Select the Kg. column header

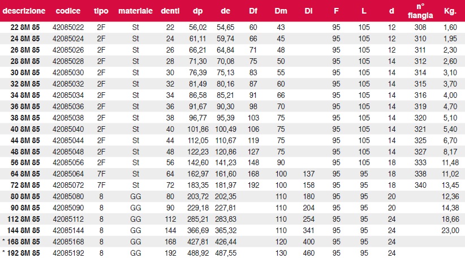(x=450, y=11)
